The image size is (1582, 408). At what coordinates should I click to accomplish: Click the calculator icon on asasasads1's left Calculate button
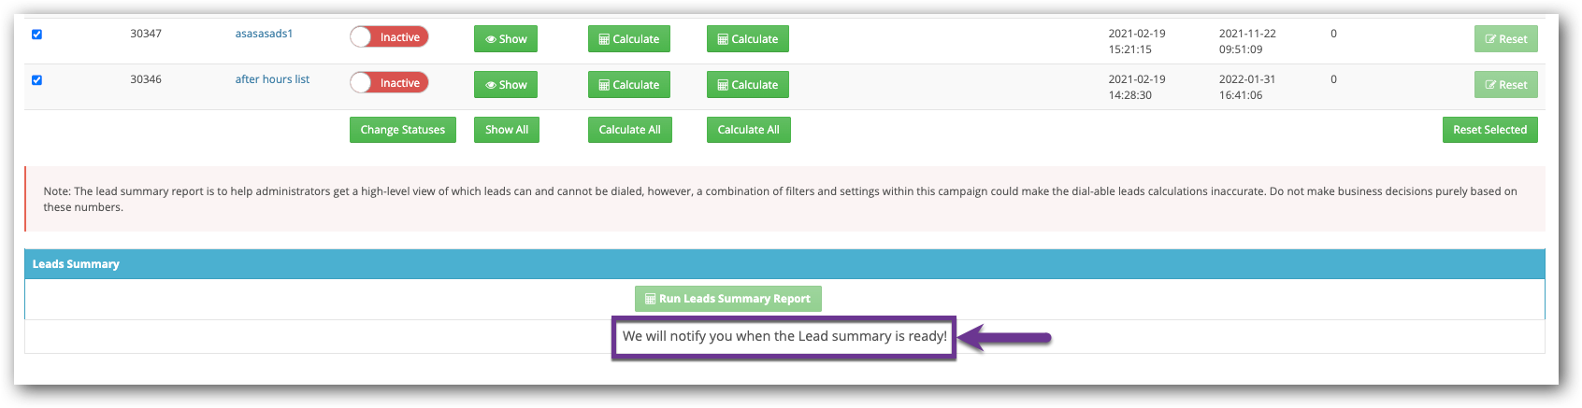click(604, 39)
